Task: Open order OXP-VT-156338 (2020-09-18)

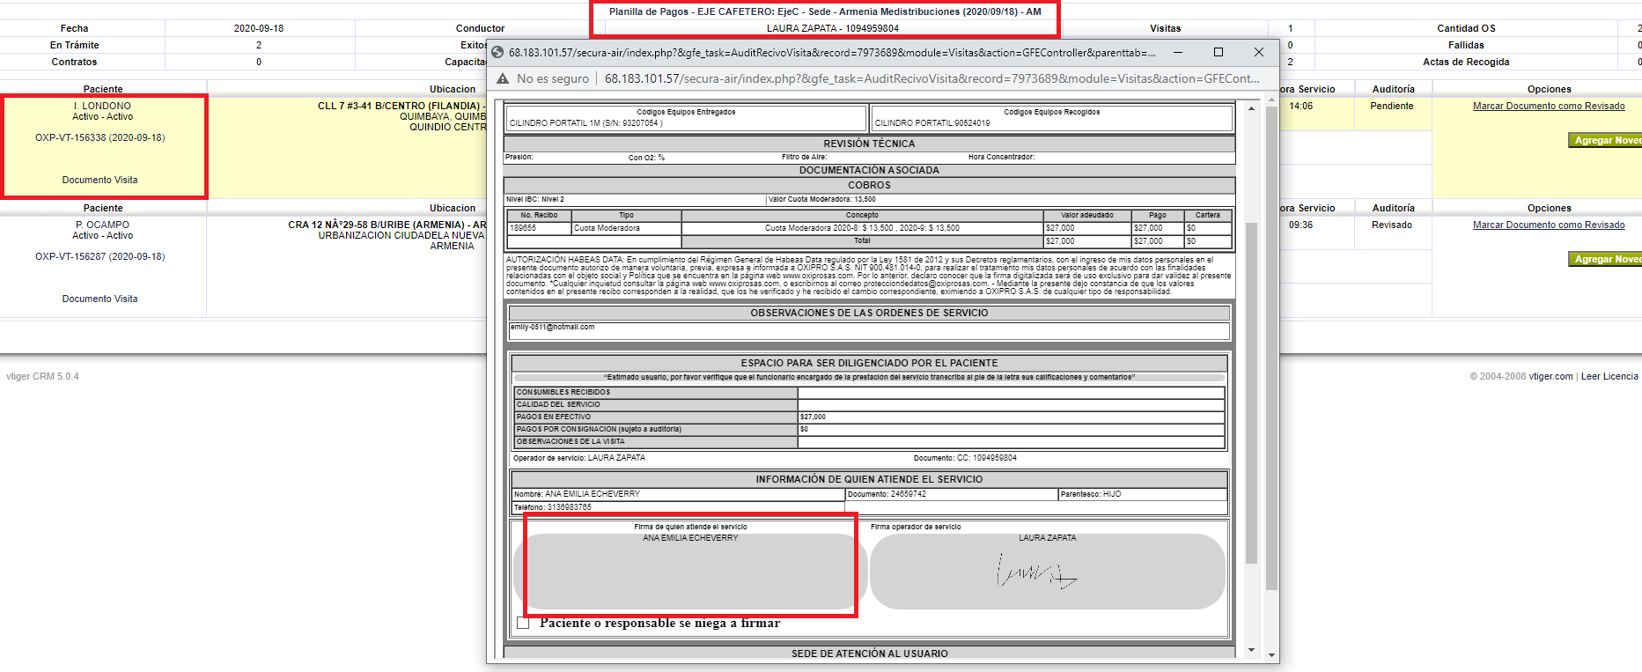Action: pos(99,137)
